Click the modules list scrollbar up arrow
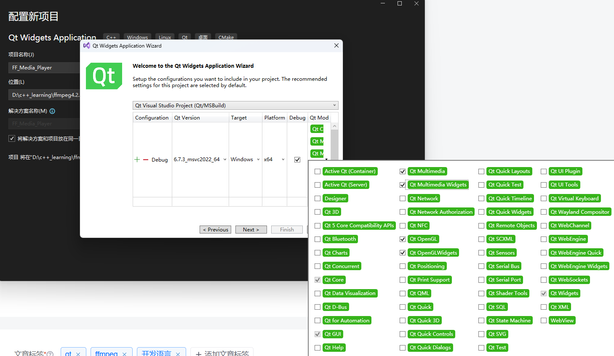The image size is (614, 356). click(334, 126)
